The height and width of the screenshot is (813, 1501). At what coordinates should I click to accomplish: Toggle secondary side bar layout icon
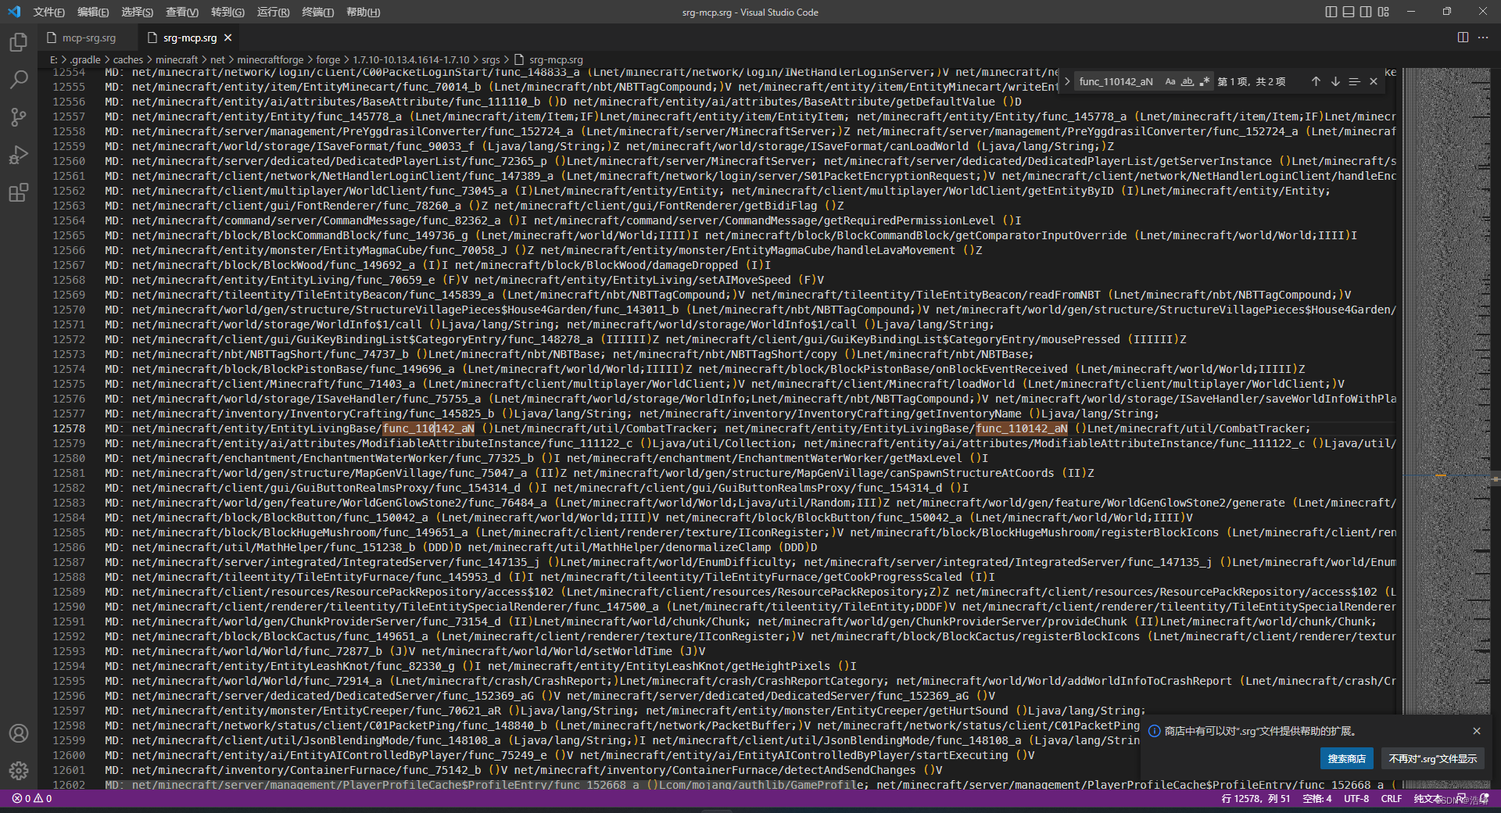(1366, 12)
